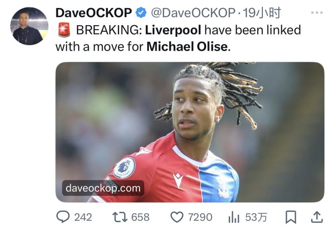This screenshot has height=231, width=335.
Task: Bookmark this post
Action: (291, 217)
